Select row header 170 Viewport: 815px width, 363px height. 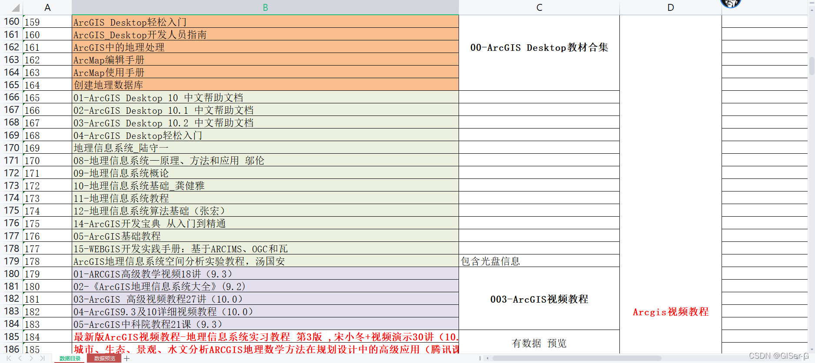point(11,148)
